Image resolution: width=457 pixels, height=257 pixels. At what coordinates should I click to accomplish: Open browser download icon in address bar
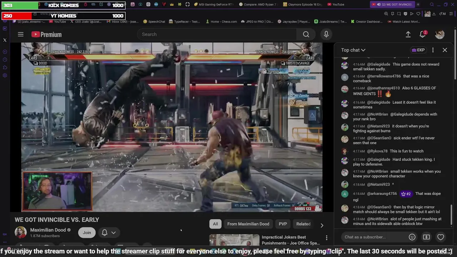tap(433, 14)
